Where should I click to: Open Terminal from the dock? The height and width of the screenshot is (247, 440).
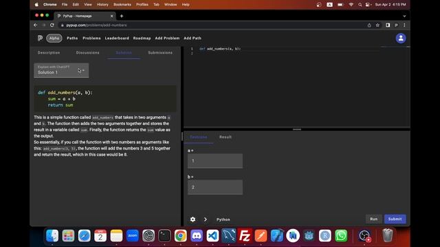pyautogui.click(x=164, y=235)
